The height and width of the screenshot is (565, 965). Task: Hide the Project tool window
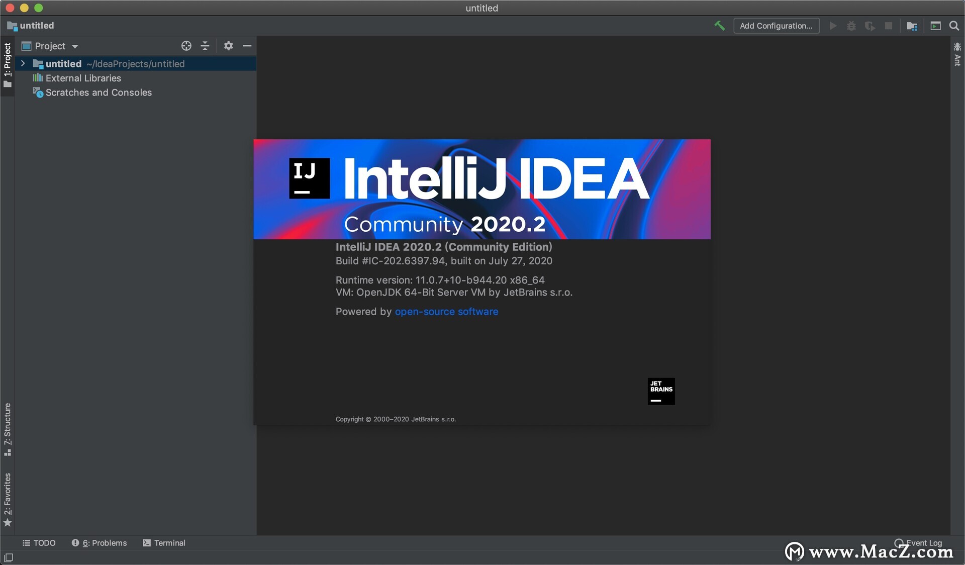247,46
